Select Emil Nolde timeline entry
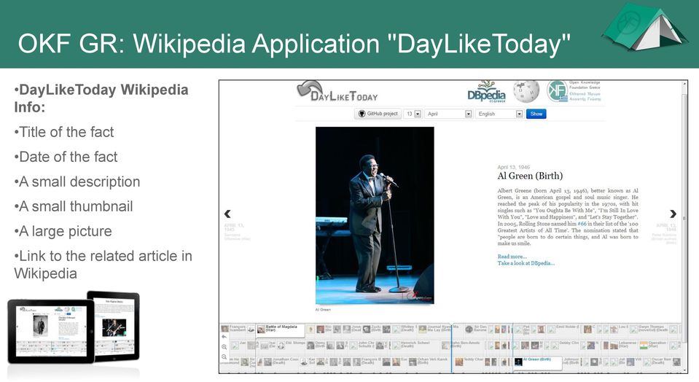 tap(563, 329)
